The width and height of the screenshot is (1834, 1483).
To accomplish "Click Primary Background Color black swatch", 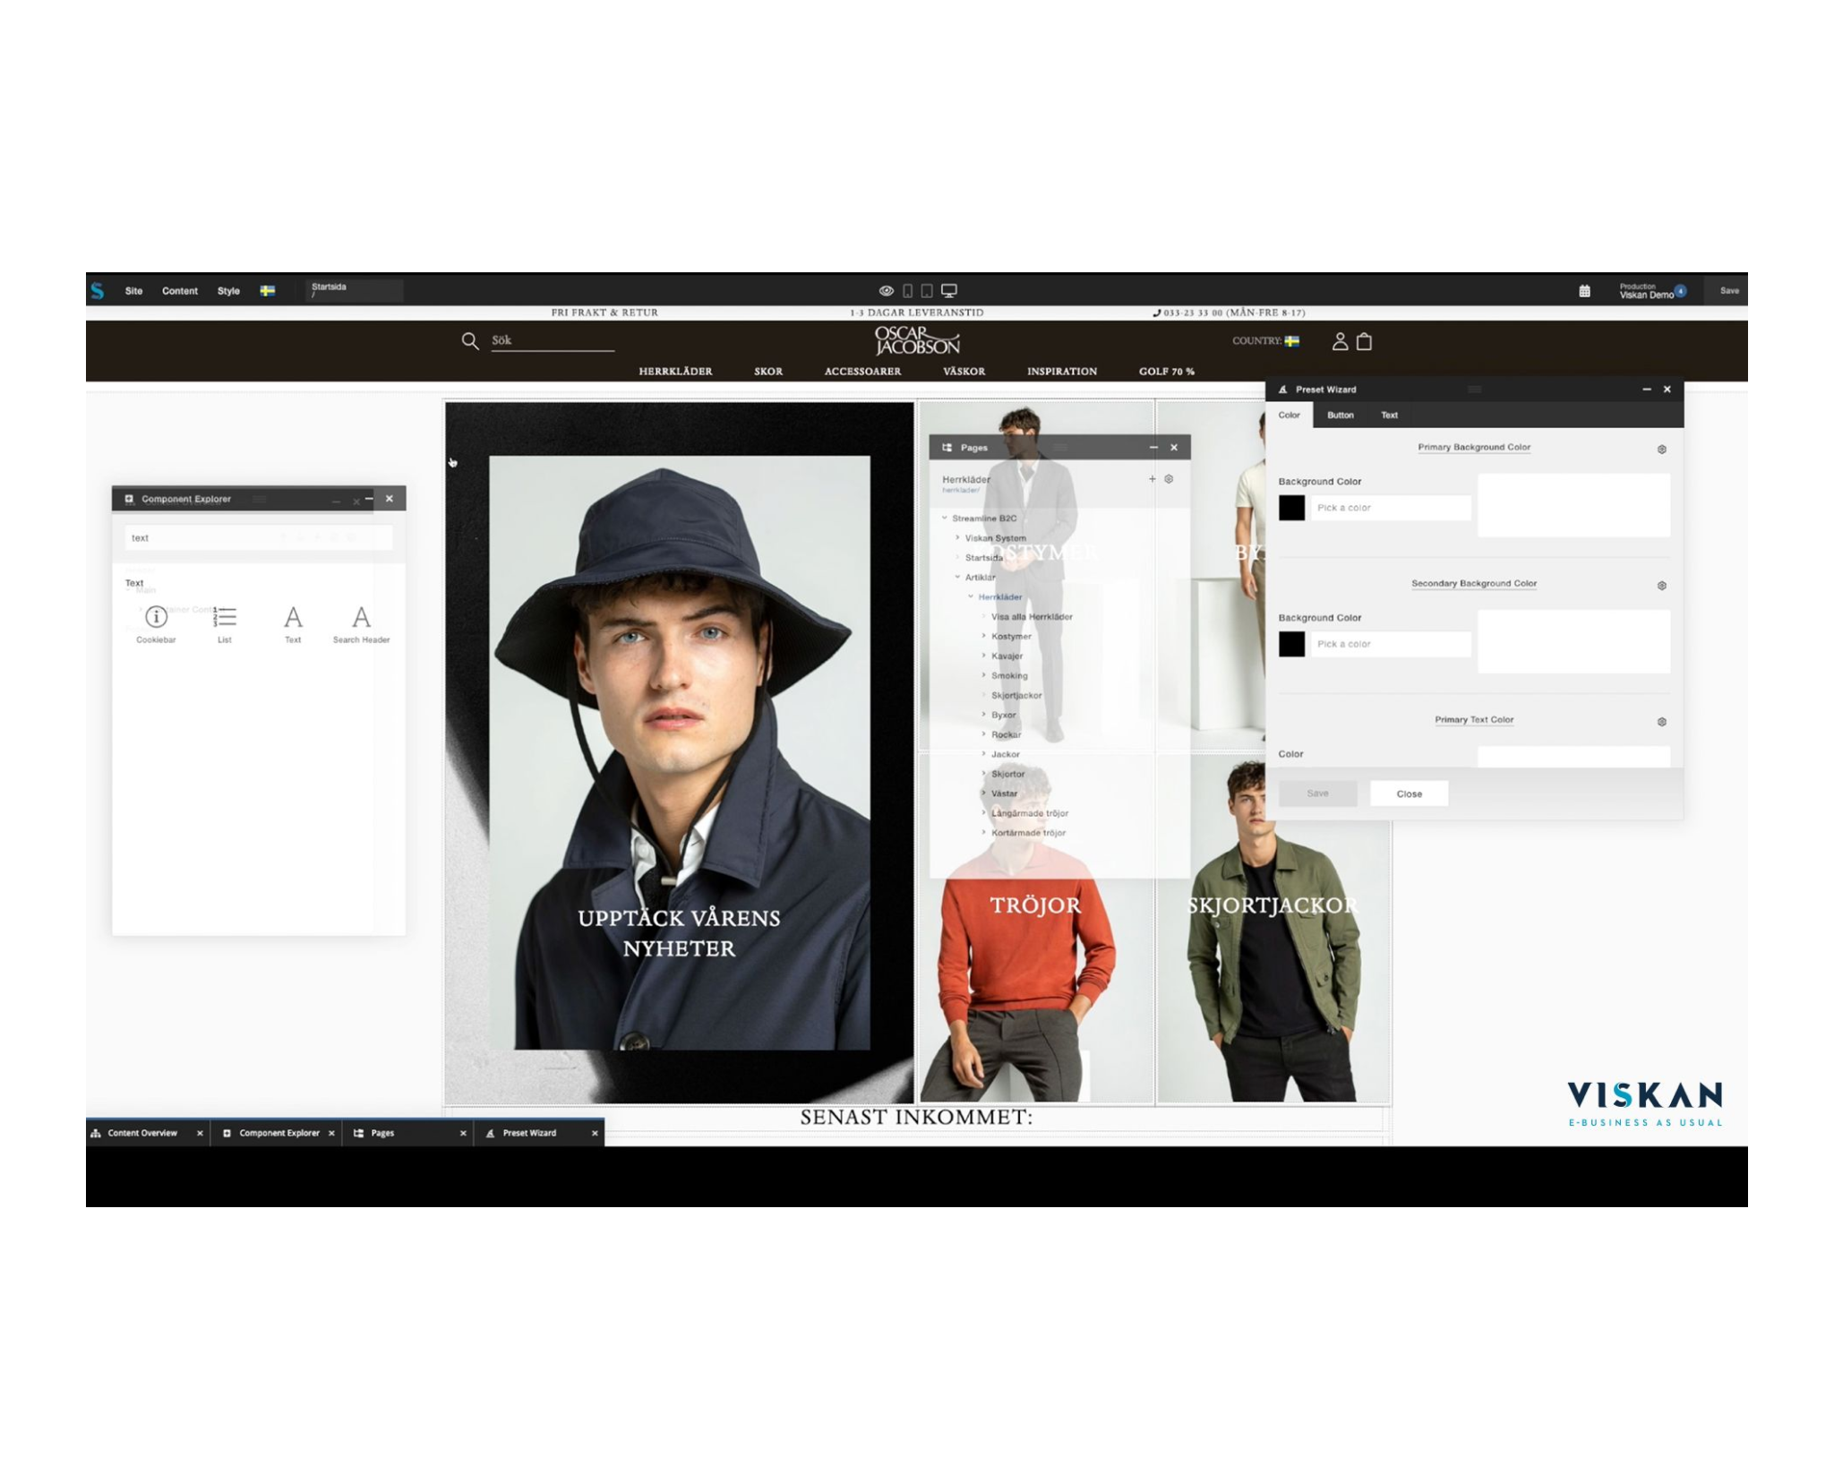I will point(1291,509).
